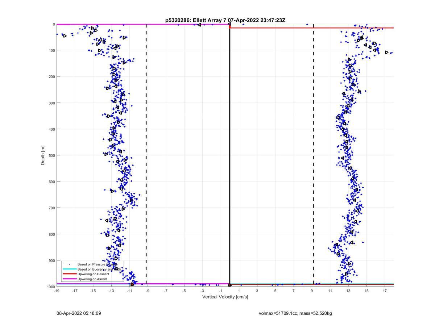Select the 'Depth [m]' y-axis label

coord(43,155)
